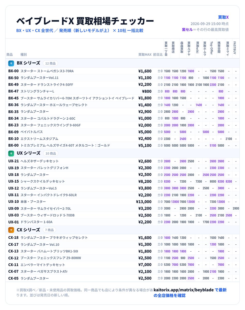Select the FASTBUY column header
This screenshot has height=310, width=245.
(x=234, y=48)
